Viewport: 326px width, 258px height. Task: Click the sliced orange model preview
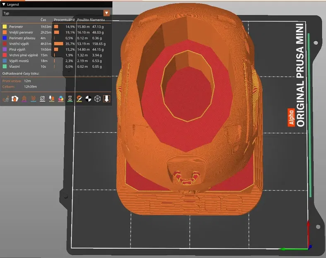[189, 110]
